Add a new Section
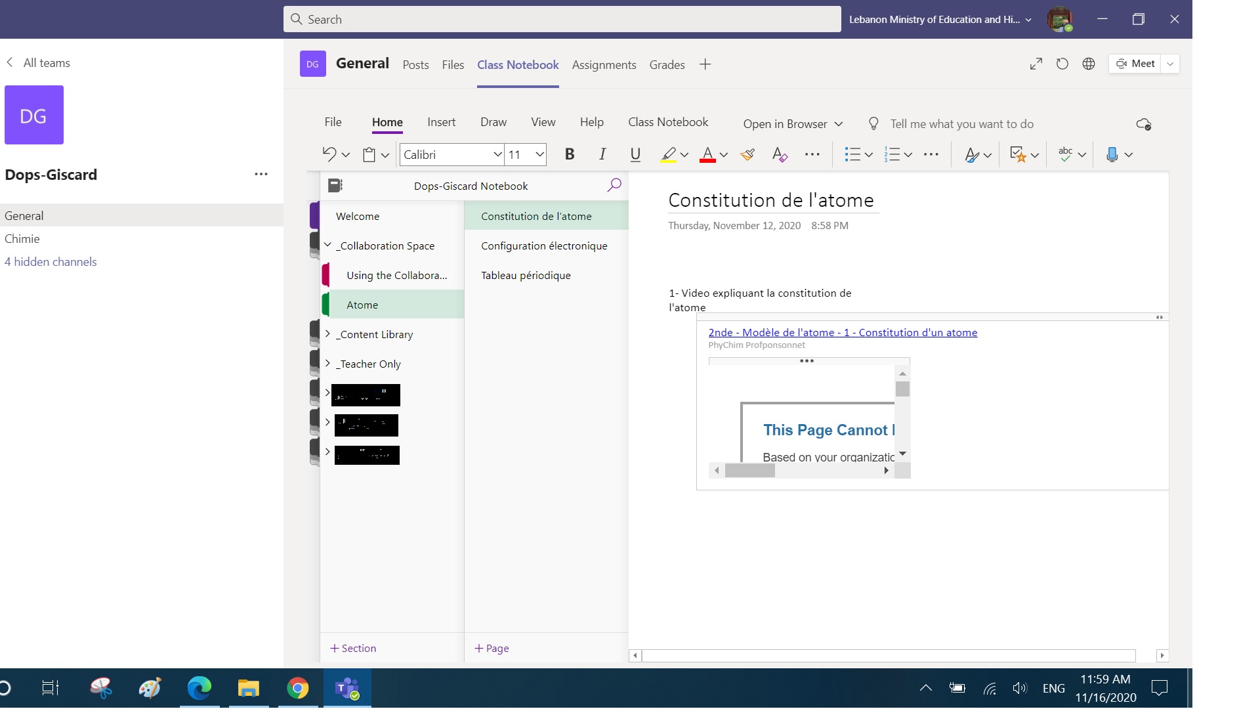Image resolution: width=1260 pixels, height=709 pixels. tap(353, 648)
